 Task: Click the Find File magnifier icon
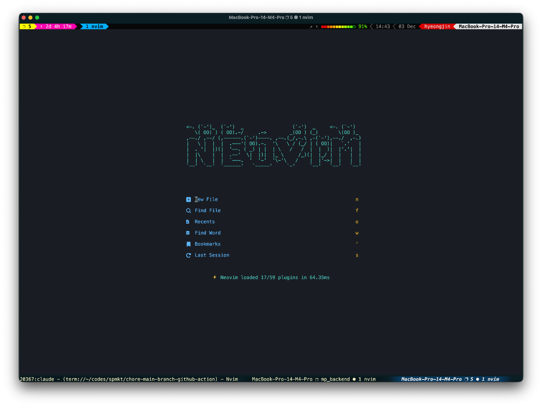pyautogui.click(x=189, y=210)
